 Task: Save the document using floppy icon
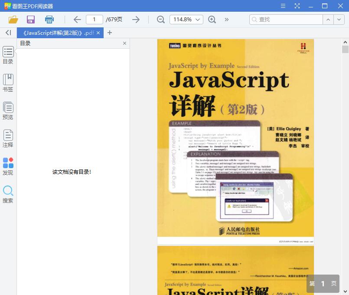(31, 20)
